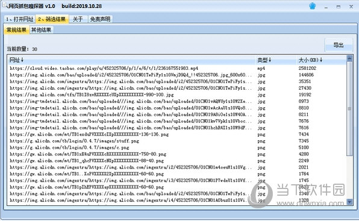The height and width of the screenshot is (221, 359).
Task: Close the 网页抓包嗅探器 window
Action: tap(351, 7)
